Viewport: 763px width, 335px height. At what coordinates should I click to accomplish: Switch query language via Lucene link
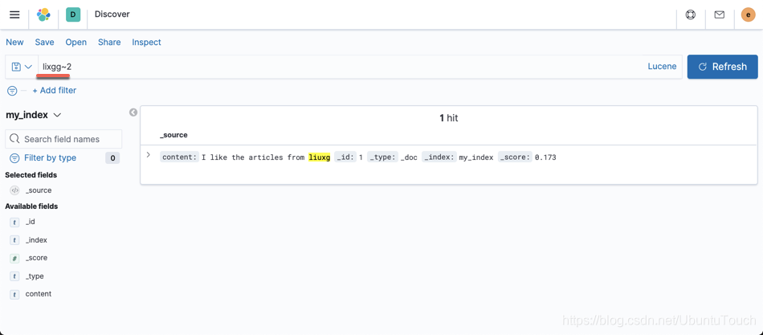pos(662,67)
